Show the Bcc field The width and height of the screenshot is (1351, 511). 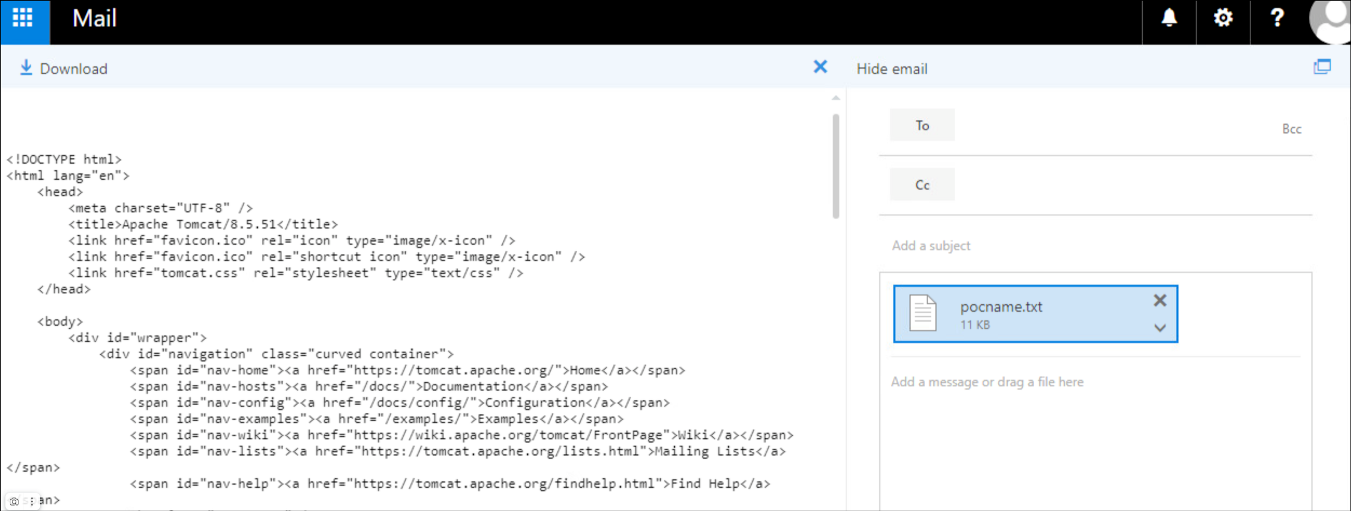coord(1291,129)
